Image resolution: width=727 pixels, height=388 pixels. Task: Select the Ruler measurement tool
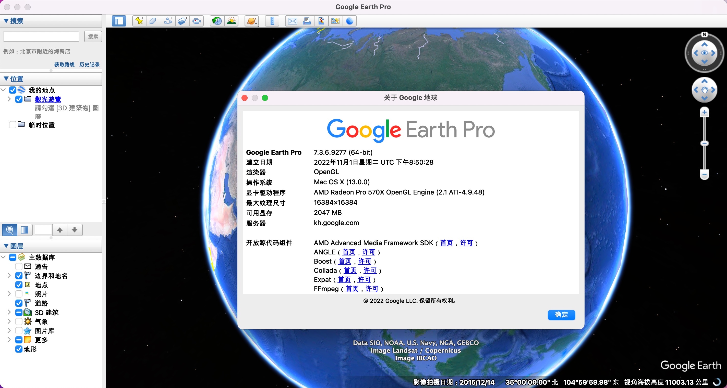point(272,21)
